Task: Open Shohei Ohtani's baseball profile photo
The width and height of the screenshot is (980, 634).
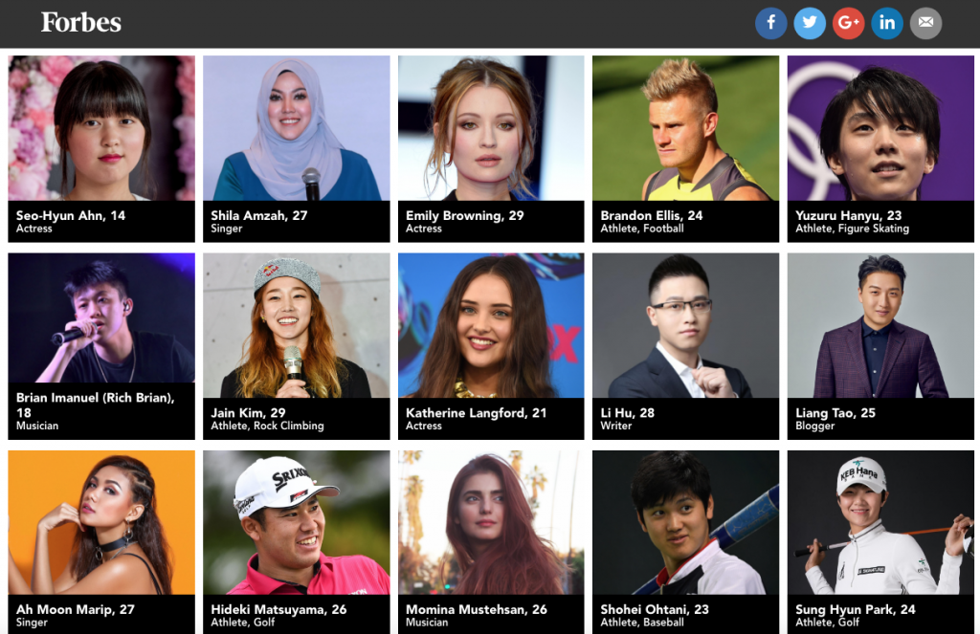Action: [x=685, y=522]
